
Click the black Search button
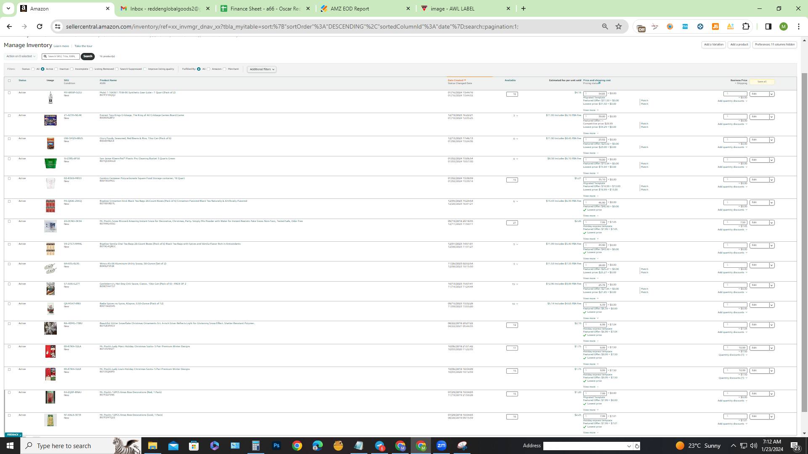click(88, 56)
